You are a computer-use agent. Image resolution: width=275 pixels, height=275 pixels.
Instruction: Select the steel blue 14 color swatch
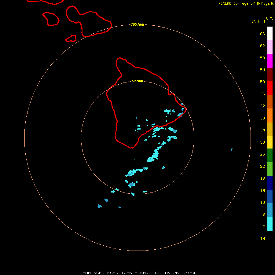(x=270, y=210)
